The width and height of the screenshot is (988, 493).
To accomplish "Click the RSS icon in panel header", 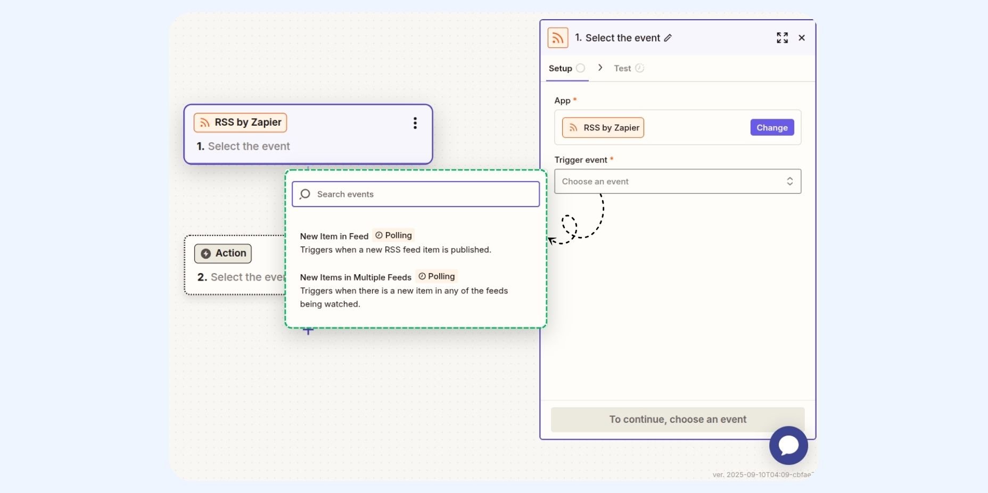I will (x=557, y=38).
